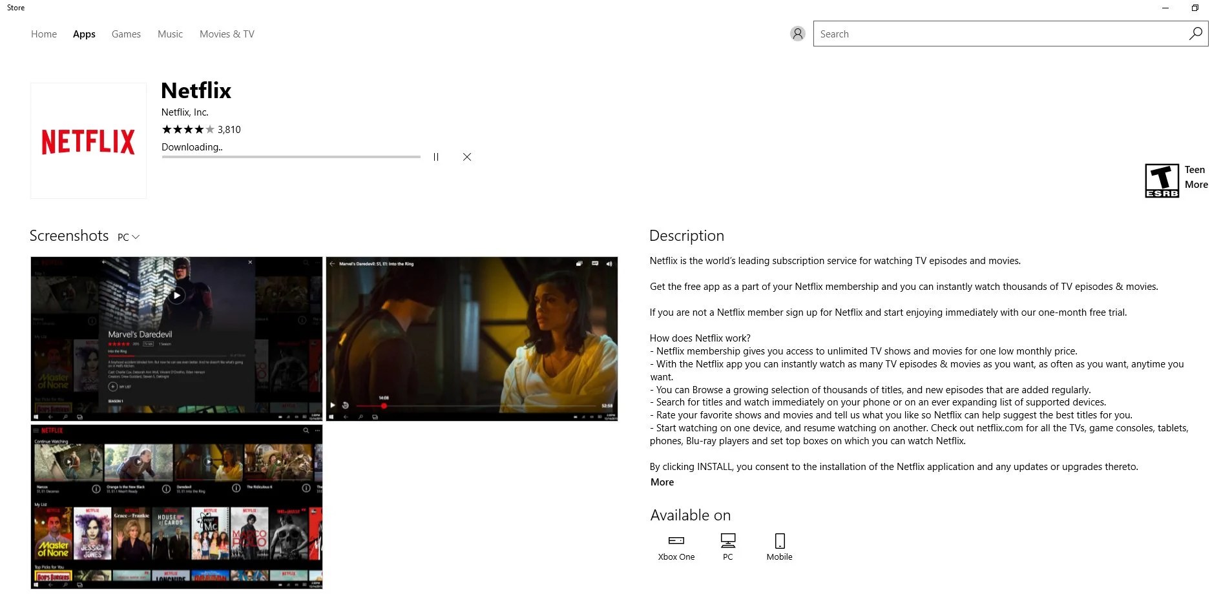Restore the Store window size
The image size is (1221, 603).
pyautogui.click(x=1195, y=8)
